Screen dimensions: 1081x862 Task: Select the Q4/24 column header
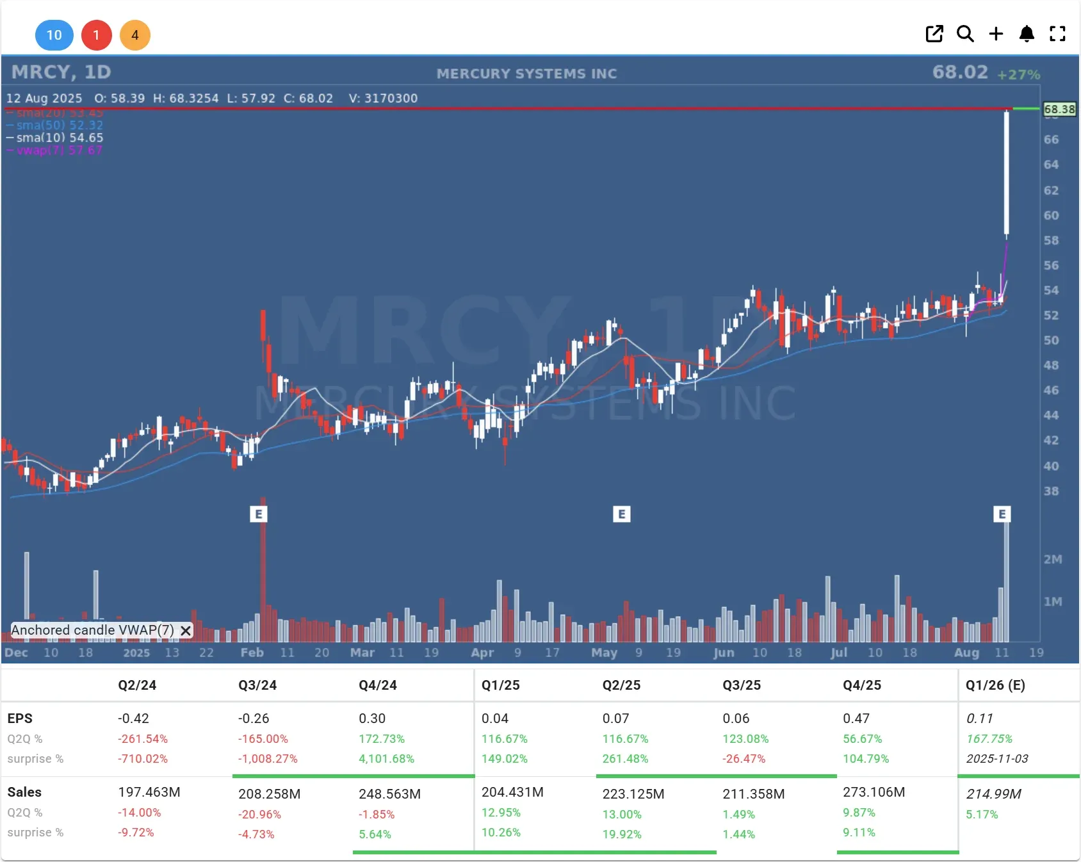coord(378,685)
